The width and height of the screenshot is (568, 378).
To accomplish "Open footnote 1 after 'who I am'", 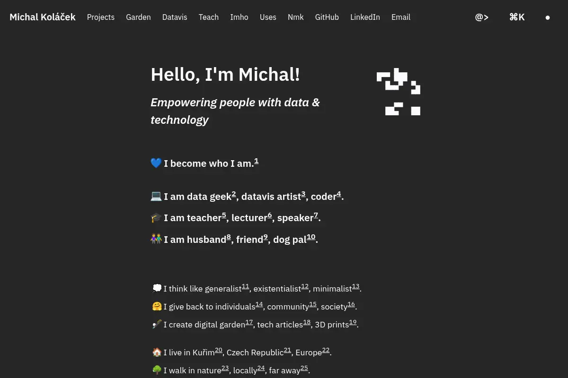I will [257, 161].
